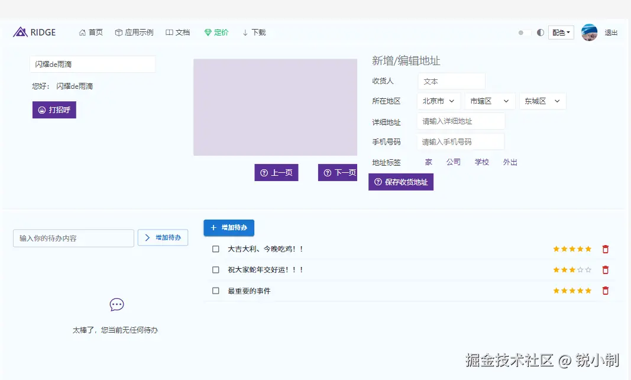Delete the 祝大家蛇年交好运 todo with trash icon
This screenshot has width=631, height=380.
605,269
